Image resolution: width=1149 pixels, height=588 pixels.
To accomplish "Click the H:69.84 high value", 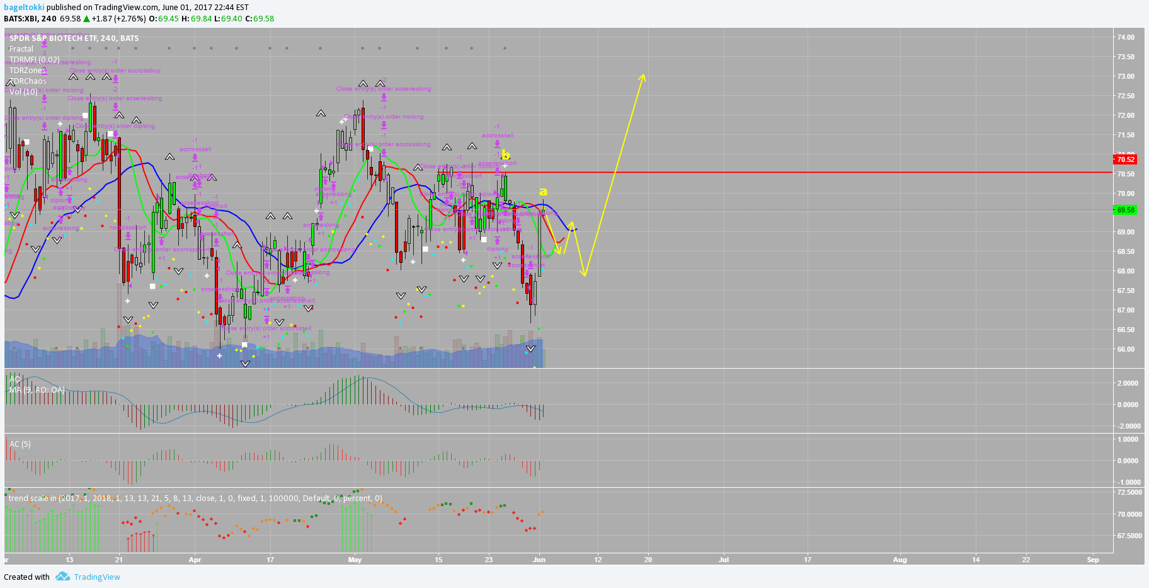I will (x=197, y=19).
